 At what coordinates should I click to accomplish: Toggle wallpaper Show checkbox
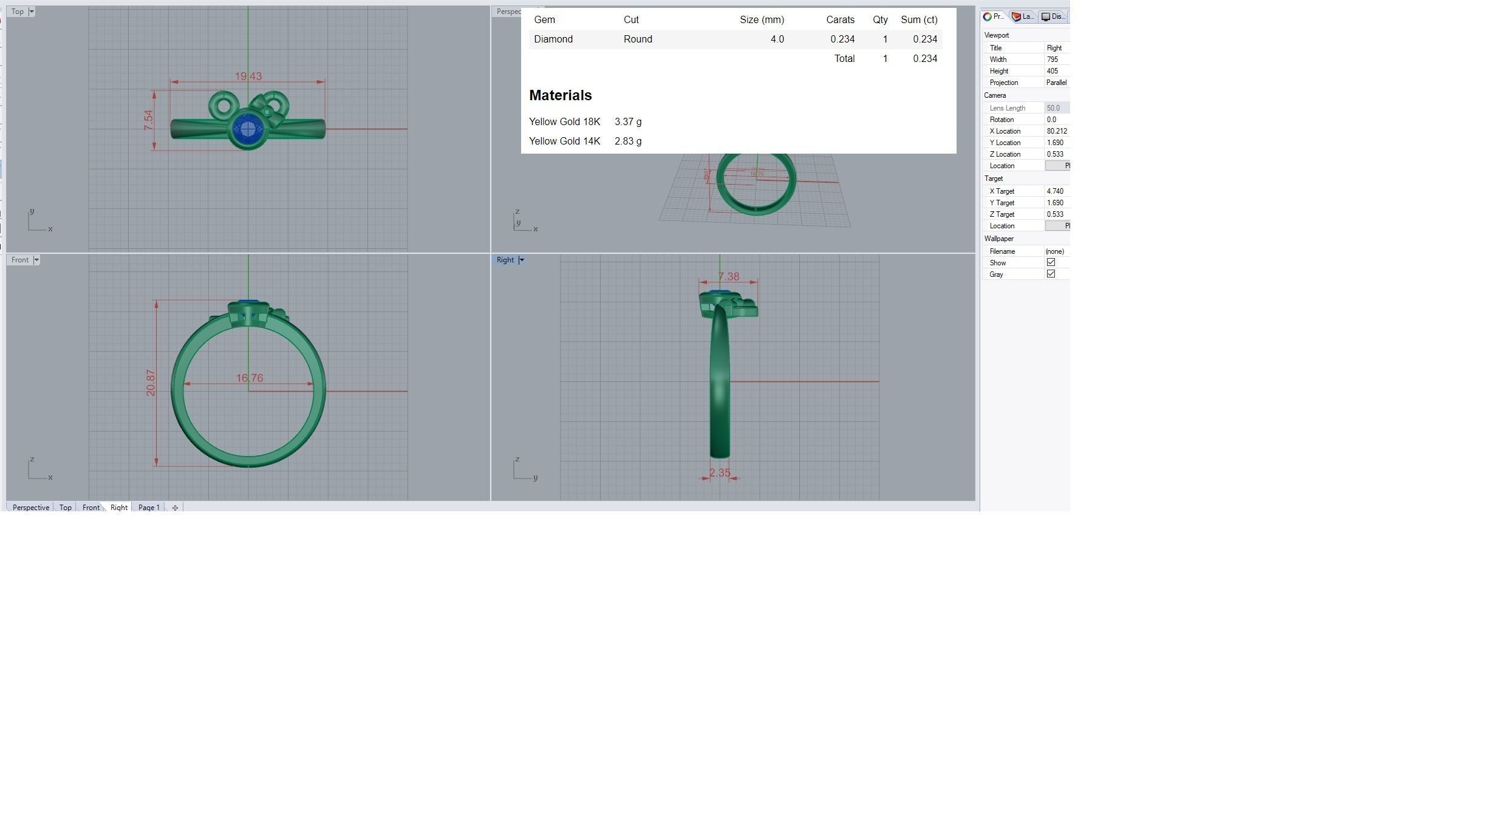[1051, 262]
